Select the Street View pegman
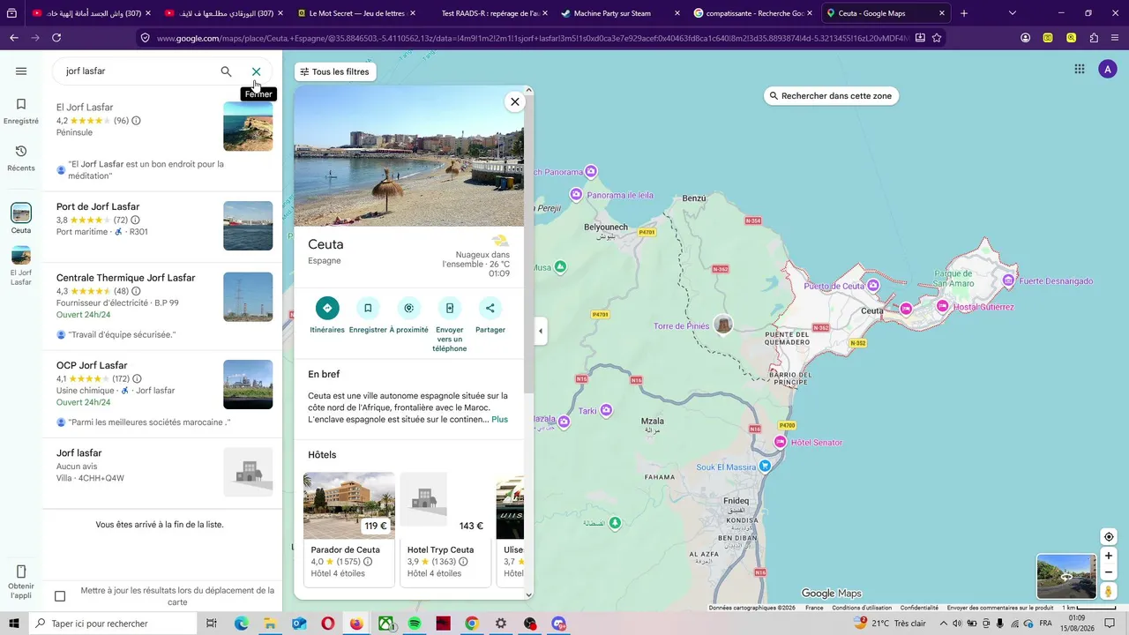This screenshot has width=1129, height=635. pos(1109,592)
